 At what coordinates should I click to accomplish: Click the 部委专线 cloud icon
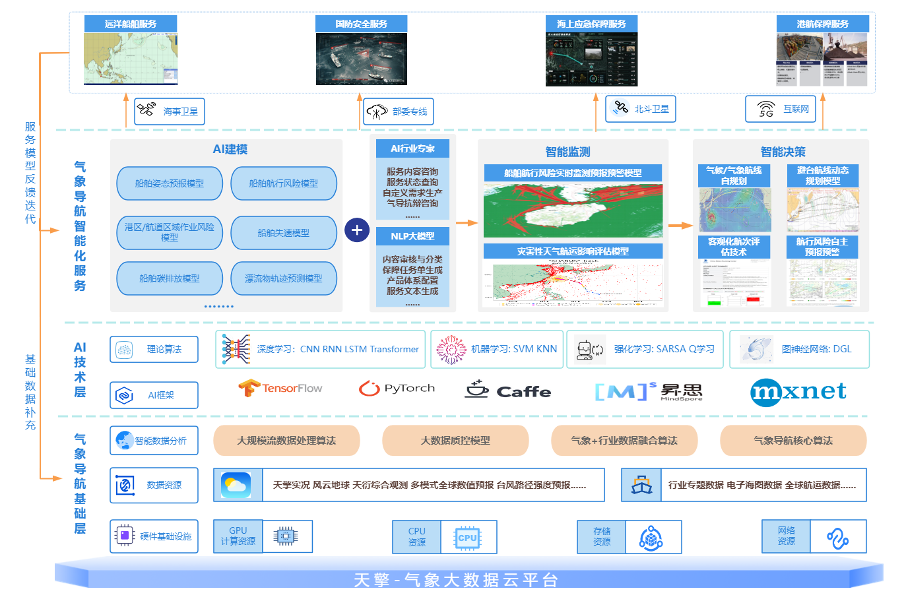click(x=377, y=111)
